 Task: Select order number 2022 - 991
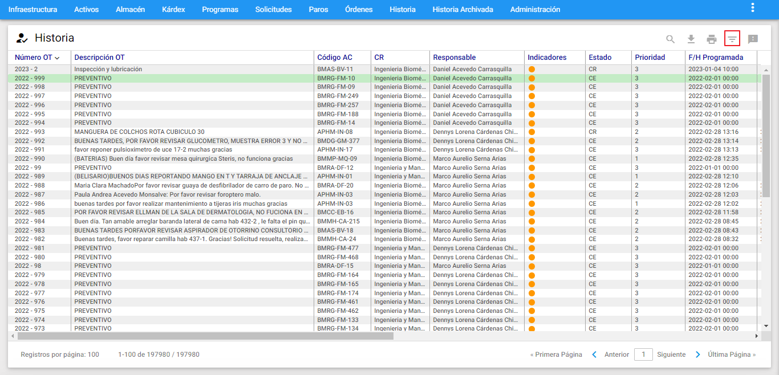(x=29, y=150)
